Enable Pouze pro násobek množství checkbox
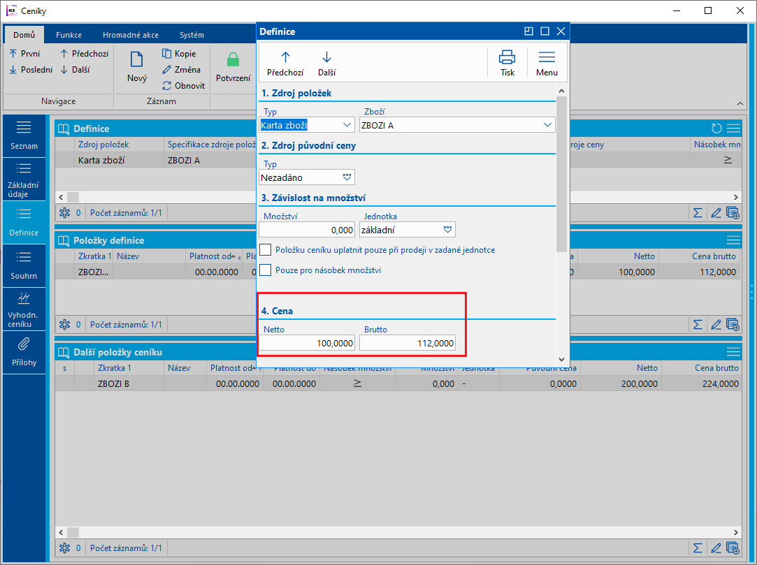757x565 pixels. tap(266, 270)
